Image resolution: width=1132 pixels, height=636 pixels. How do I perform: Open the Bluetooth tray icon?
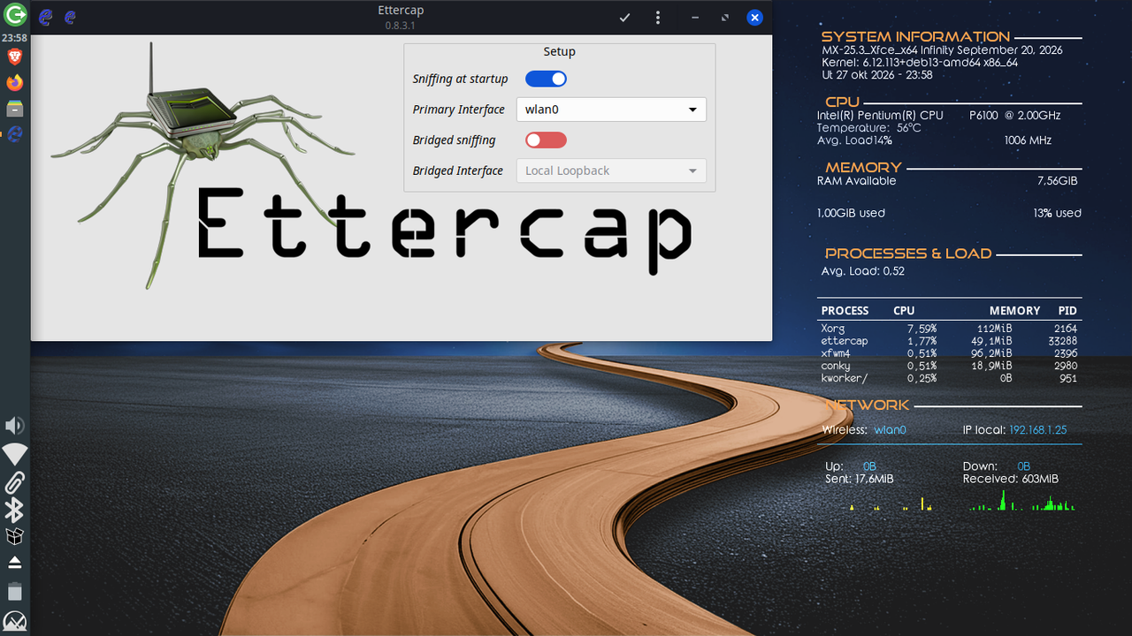pos(14,510)
